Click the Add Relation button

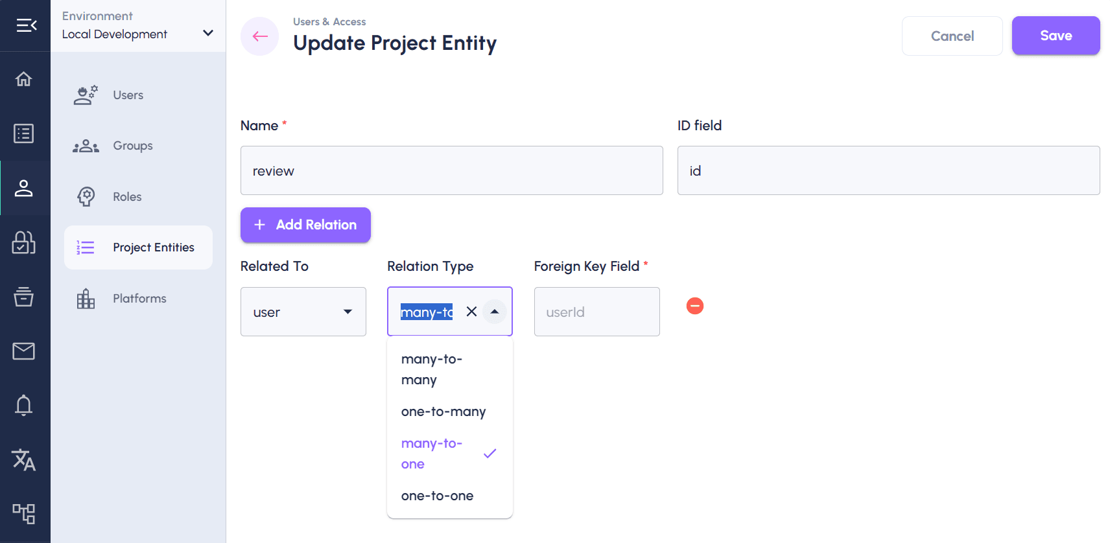(x=305, y=225)
